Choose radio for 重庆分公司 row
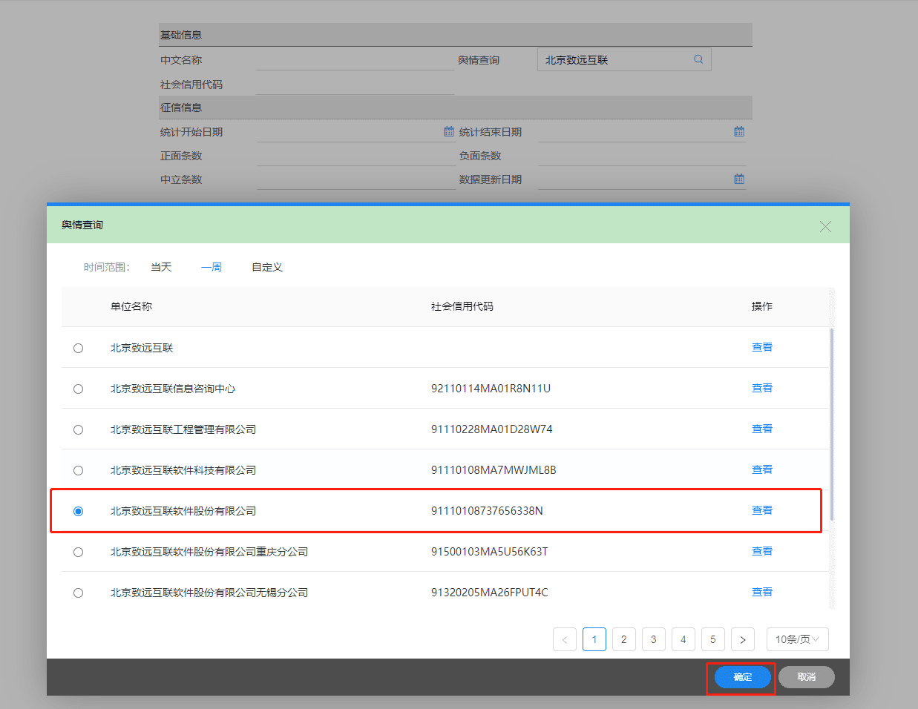This screenshot has width=918, height=709. [x=78, y=552]
